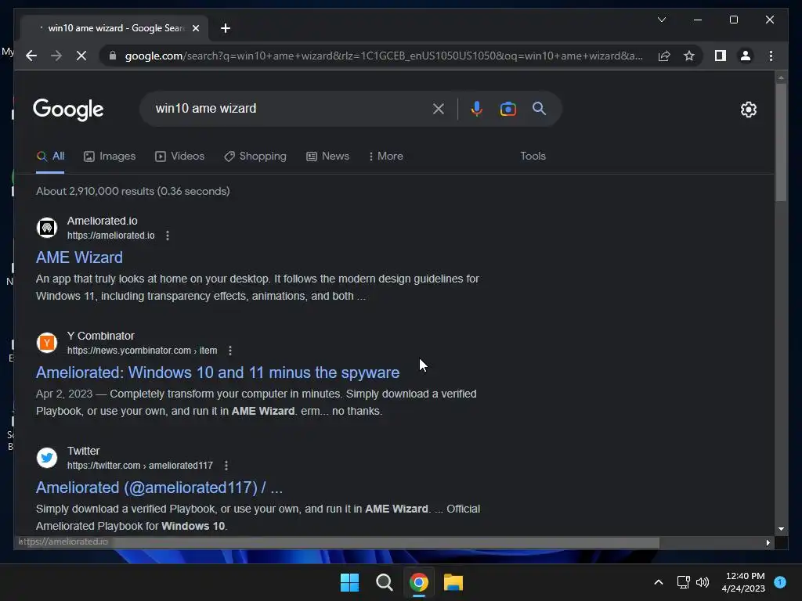Open the AME Wizard result link
Image resolution: width=802 pixels, height=601 pixels.
[x=79, y=257]
